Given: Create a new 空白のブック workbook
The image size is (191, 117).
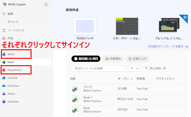Looking at the screenshot, I should 85,26.
